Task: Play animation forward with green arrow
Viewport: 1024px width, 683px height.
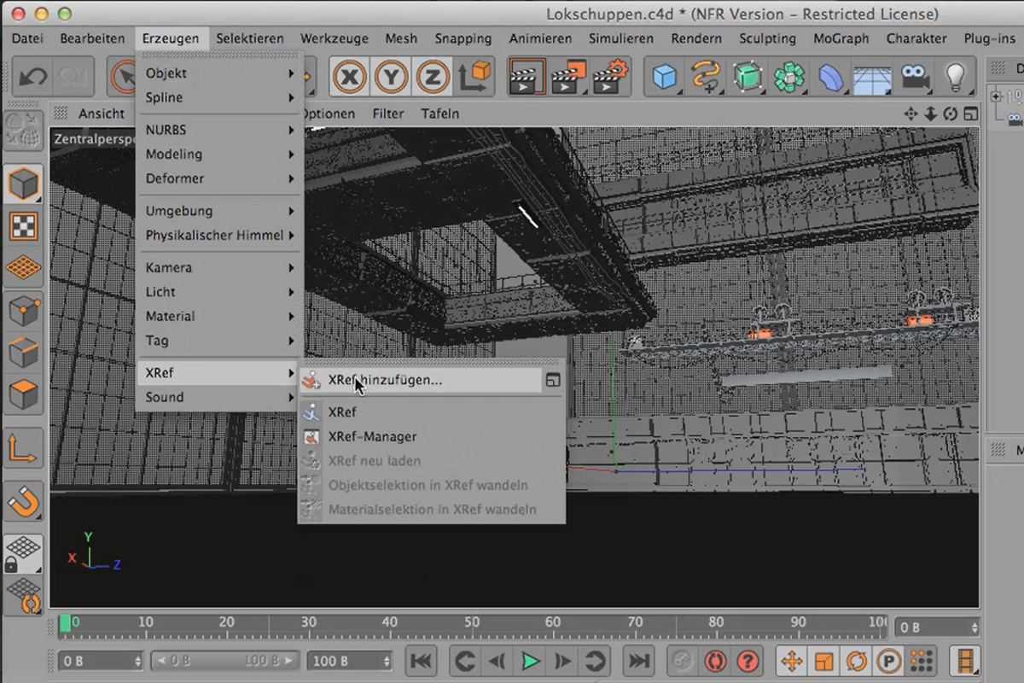Action: [529, 661]
